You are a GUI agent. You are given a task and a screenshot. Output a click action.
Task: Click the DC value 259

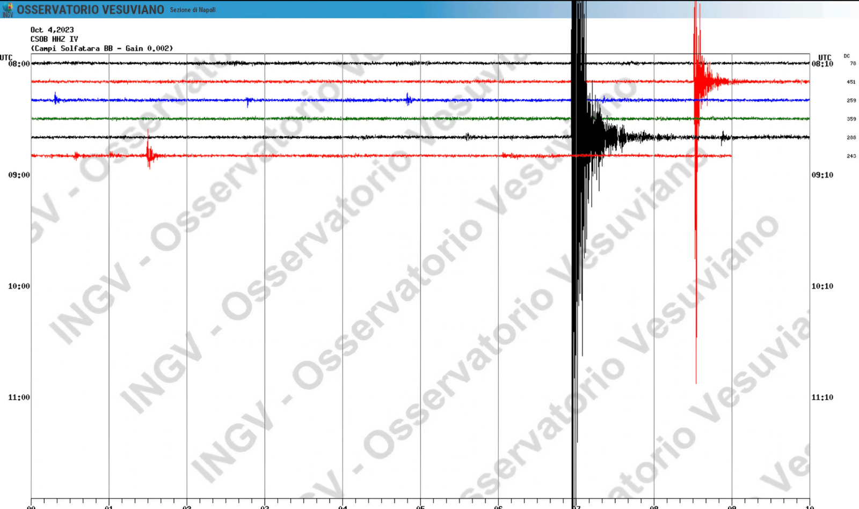[x=851, y=100]
